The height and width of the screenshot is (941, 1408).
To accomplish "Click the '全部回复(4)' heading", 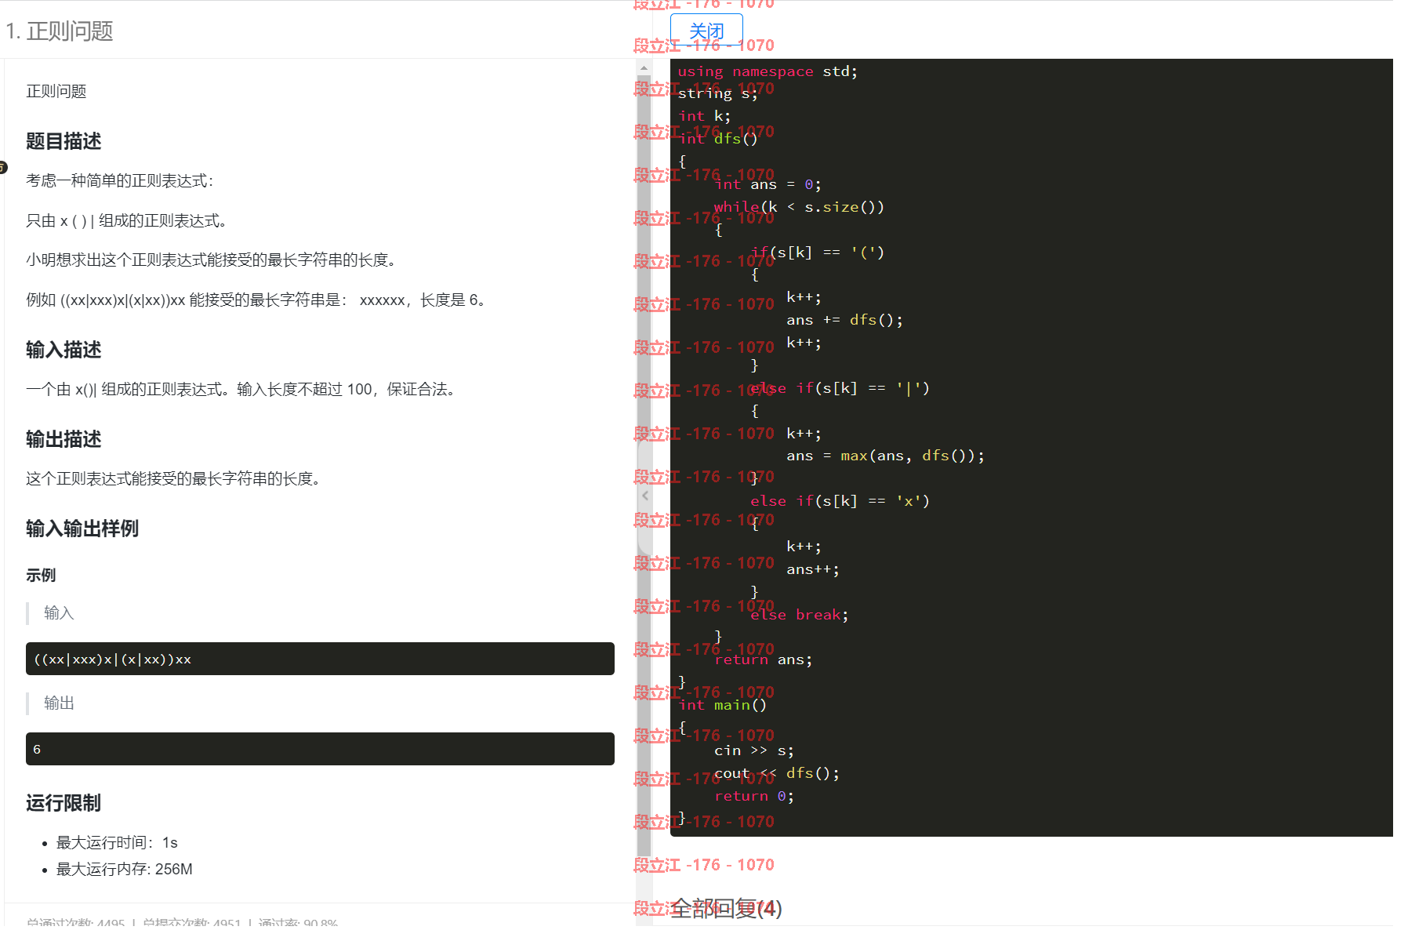I will click(727, 908).
